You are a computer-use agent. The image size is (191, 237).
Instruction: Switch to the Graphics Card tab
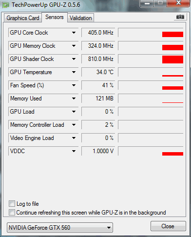23,18
